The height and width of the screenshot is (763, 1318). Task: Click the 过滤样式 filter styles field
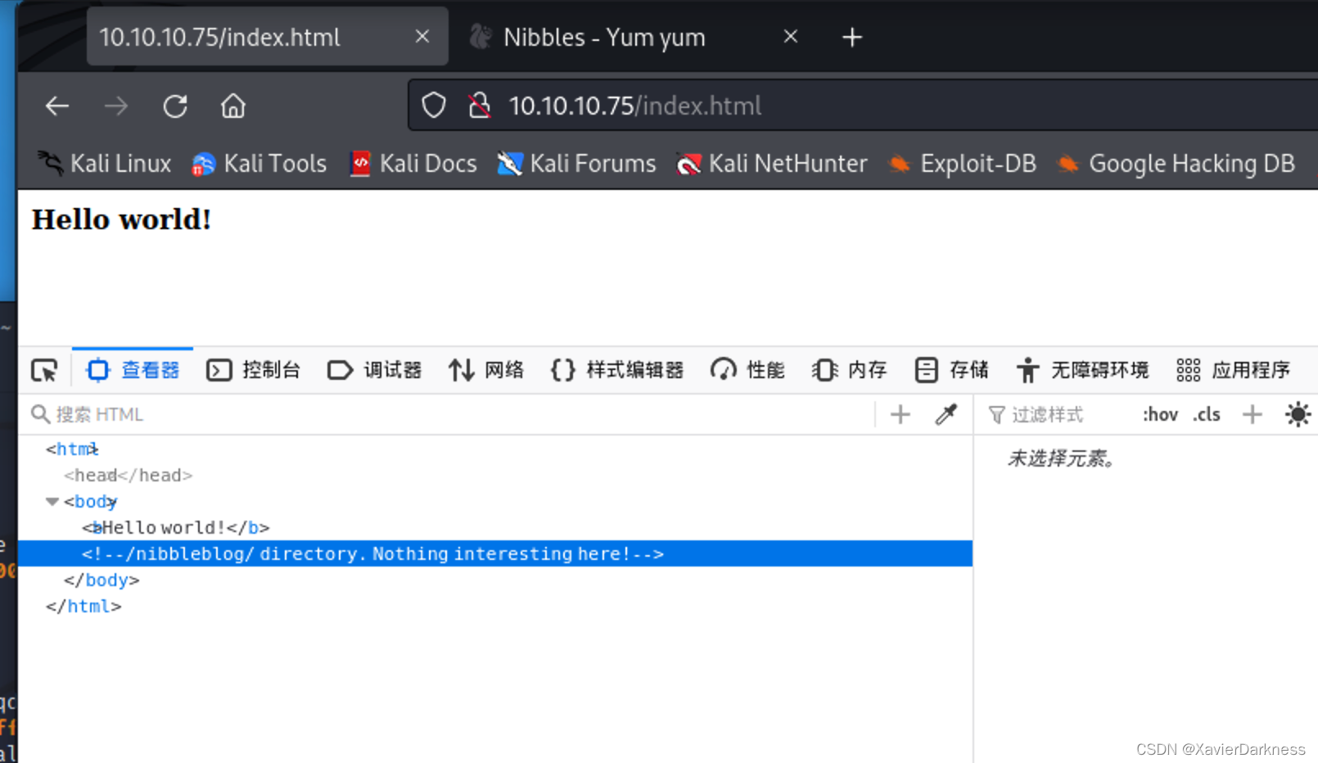coord(1056,414)
